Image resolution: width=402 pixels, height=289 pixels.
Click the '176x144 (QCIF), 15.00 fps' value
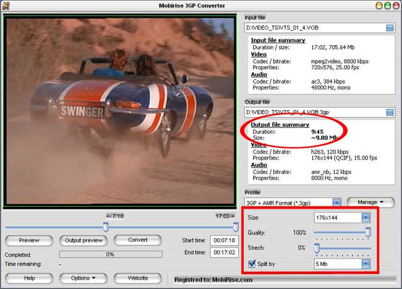(344, 158)
